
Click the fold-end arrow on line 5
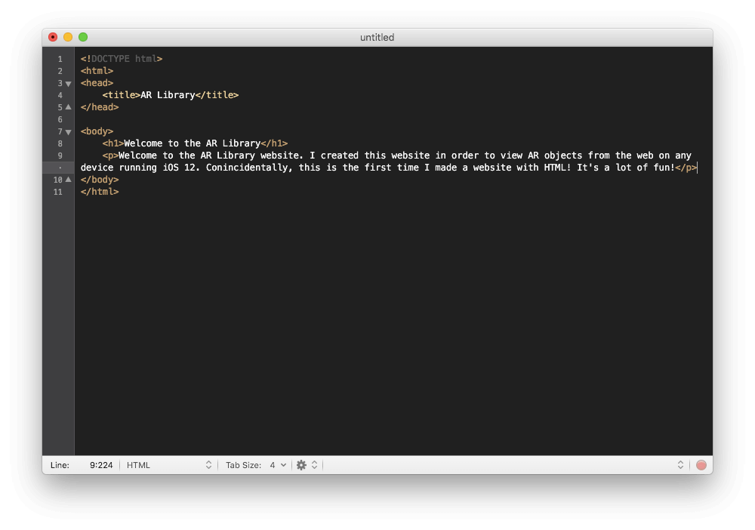68,107
